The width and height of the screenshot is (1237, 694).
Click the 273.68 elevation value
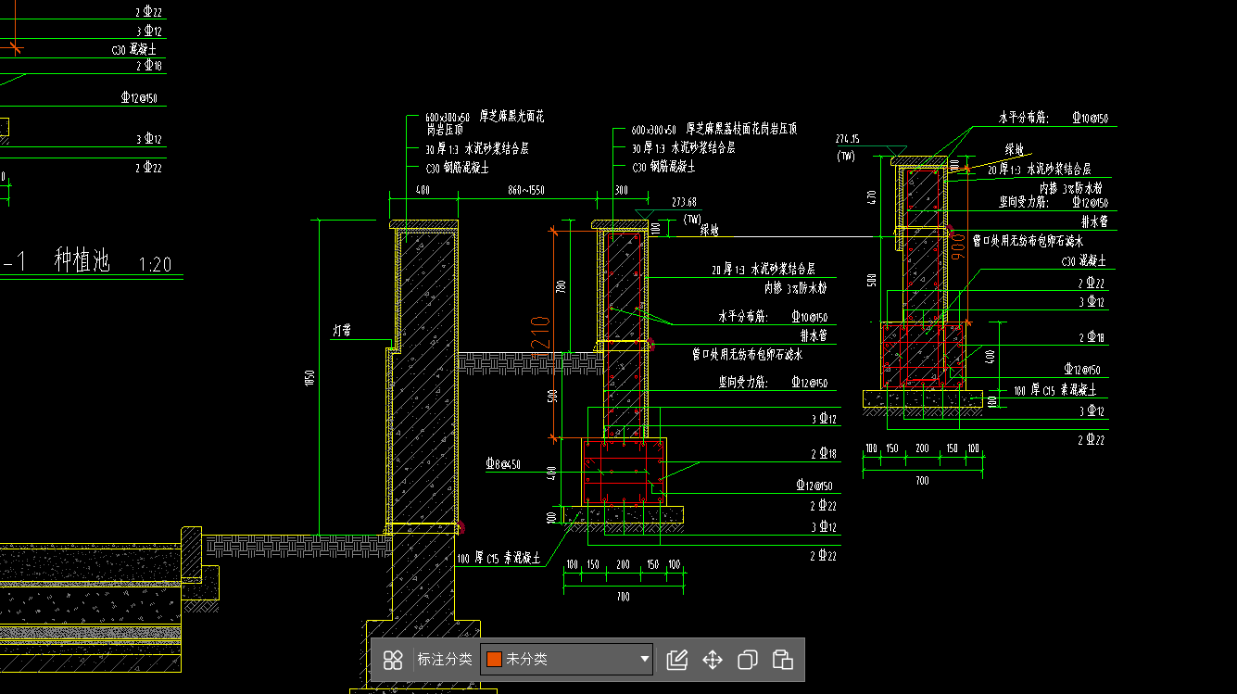click(x=684, y=202)
